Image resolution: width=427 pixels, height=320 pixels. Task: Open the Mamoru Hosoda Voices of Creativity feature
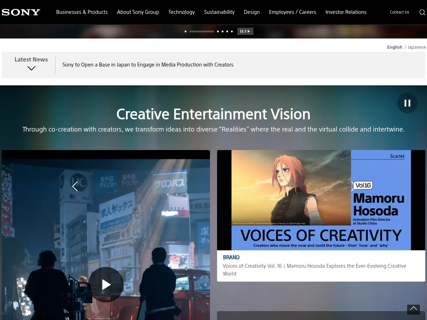pyautogui.click(x=315, y=270)
